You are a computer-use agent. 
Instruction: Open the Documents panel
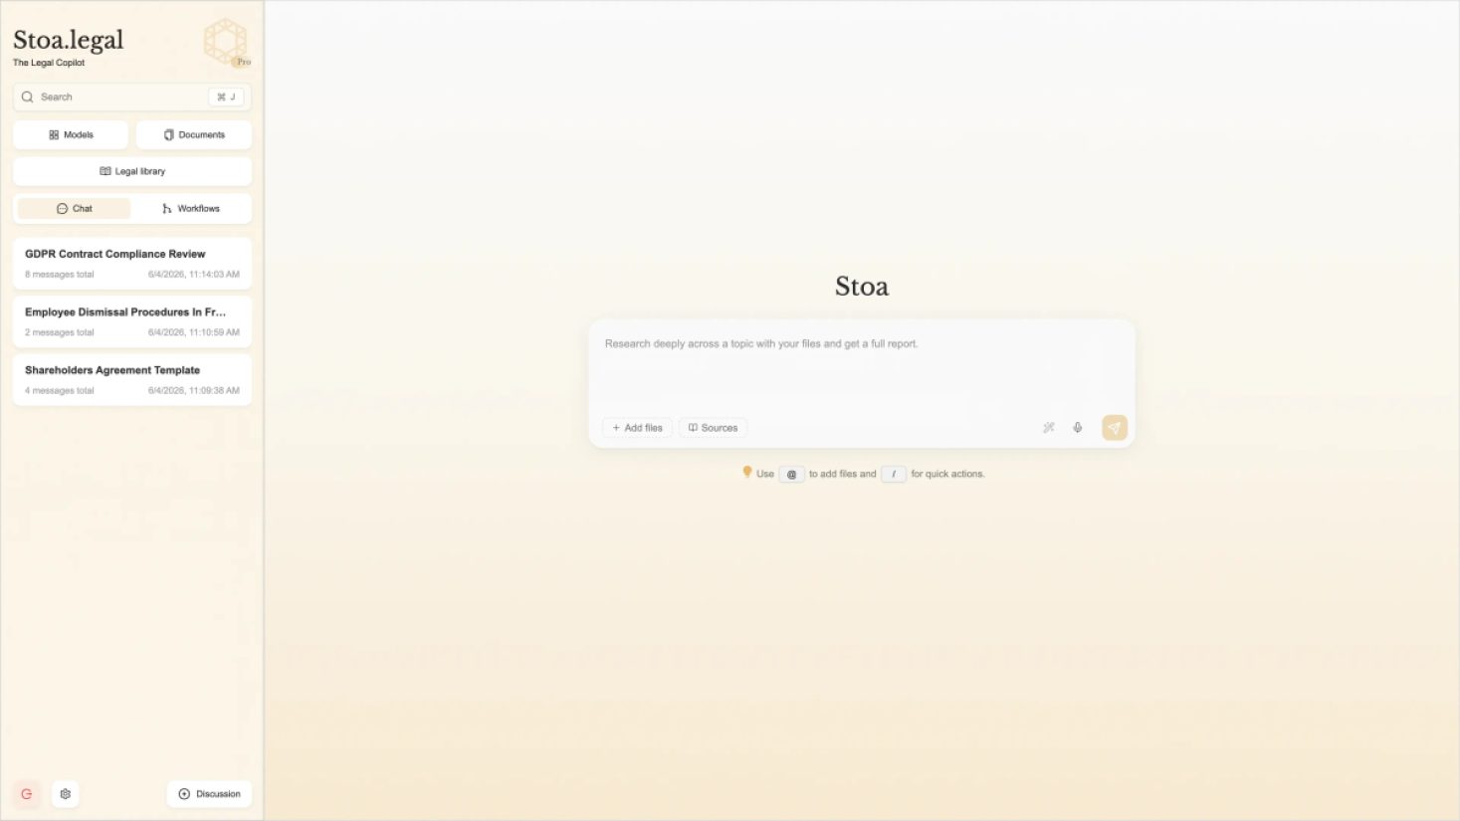click(194, 134)
